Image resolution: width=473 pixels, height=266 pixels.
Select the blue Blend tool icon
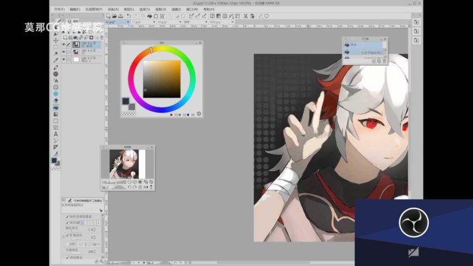[x=56, y=94]
